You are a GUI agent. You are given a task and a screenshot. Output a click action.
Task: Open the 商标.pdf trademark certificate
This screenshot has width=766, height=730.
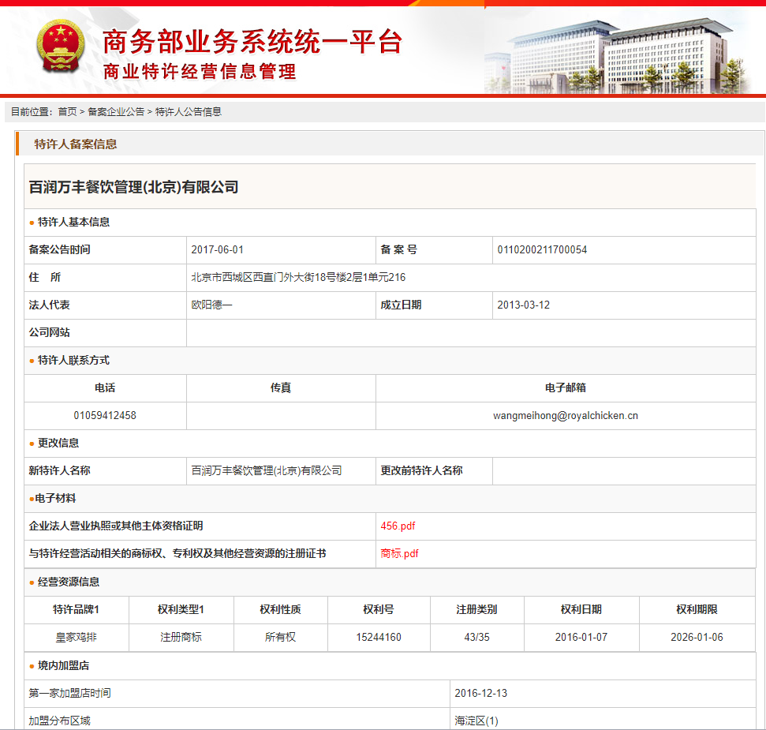pyautogui.click(x=400, y=553)
